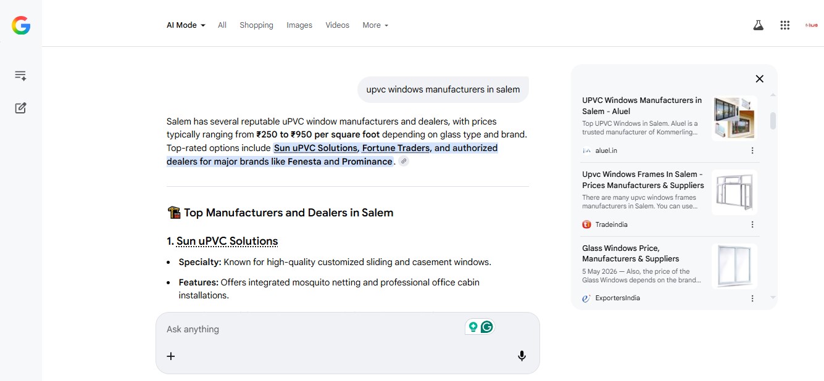Click the scroll down arrow in sources panel
The width and height of the screenshot is (824, 381).
[x=773, y=298]
